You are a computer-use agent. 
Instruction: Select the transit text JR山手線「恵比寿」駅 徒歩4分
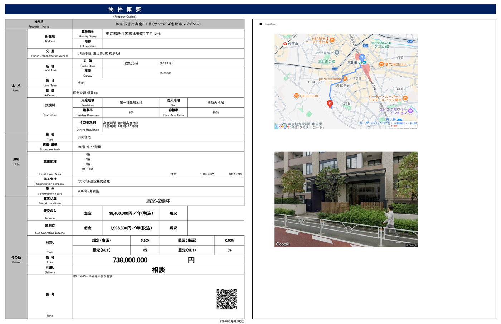pos(99,53)
